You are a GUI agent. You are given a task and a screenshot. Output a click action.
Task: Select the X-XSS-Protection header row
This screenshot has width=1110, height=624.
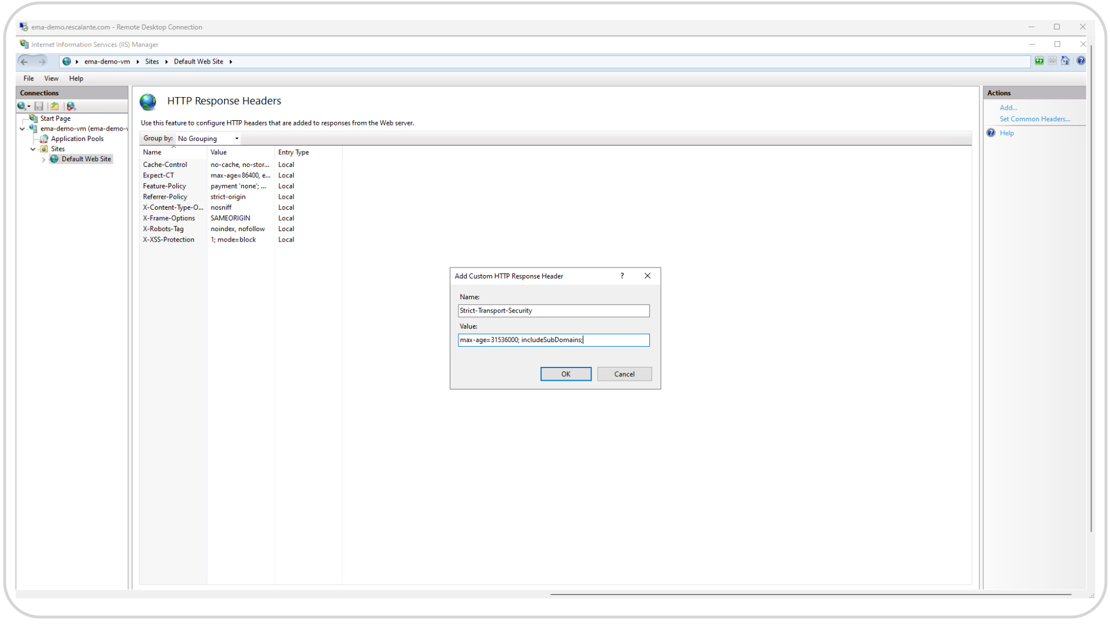240,240
